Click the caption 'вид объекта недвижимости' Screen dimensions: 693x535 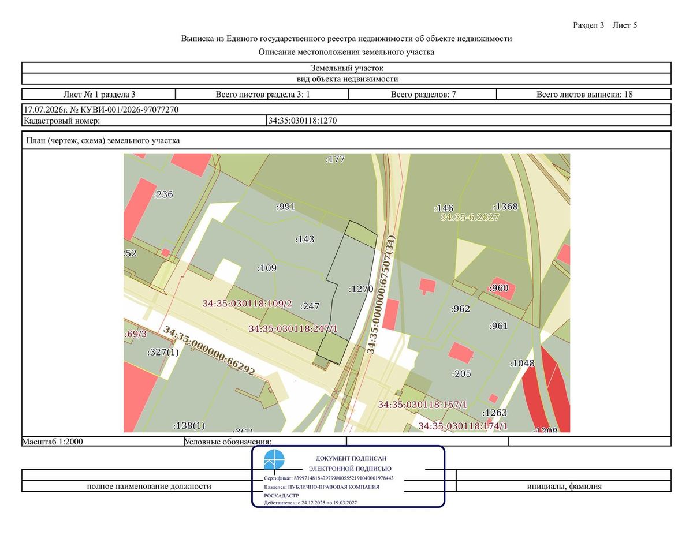(346, 79)
